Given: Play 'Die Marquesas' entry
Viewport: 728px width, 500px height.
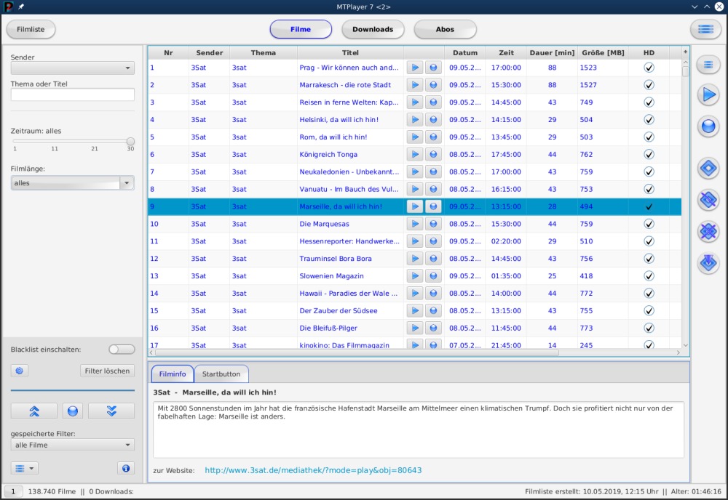Looking at the screenshot, I should coord(415,224).
